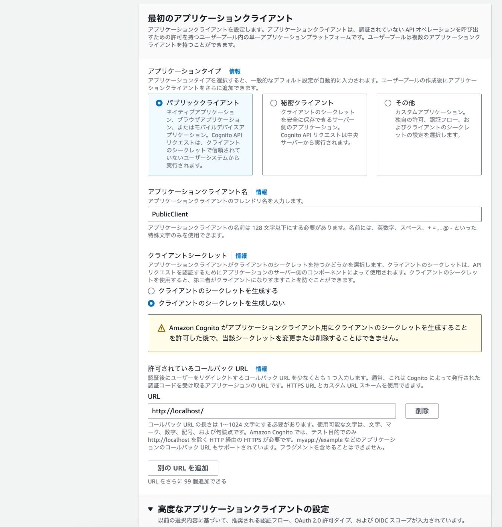This screenshot has width=502, height=527.
Task: Click the 削除 button beside the URL
Action: [422, 411]
